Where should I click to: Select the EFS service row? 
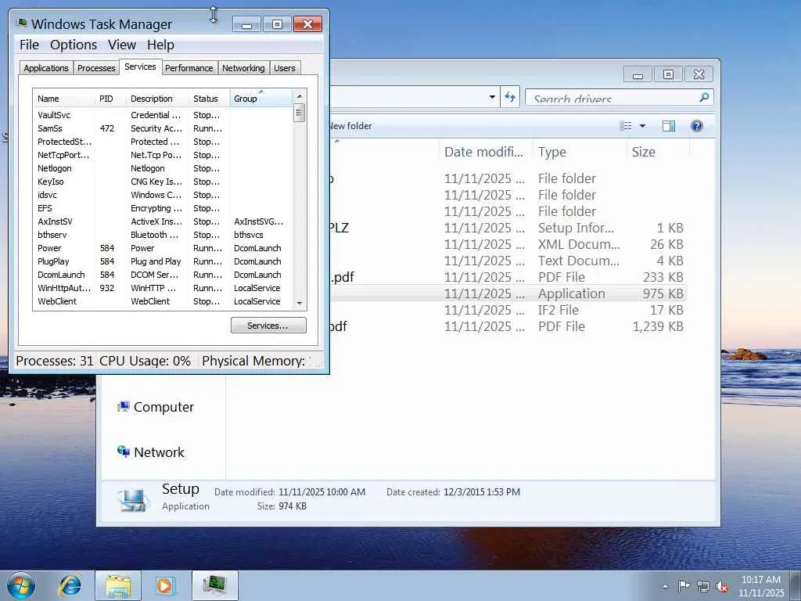point(163,208)
